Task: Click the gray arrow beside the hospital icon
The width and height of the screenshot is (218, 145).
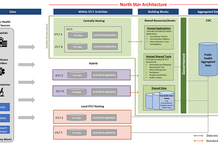Action: coord(27,47)
